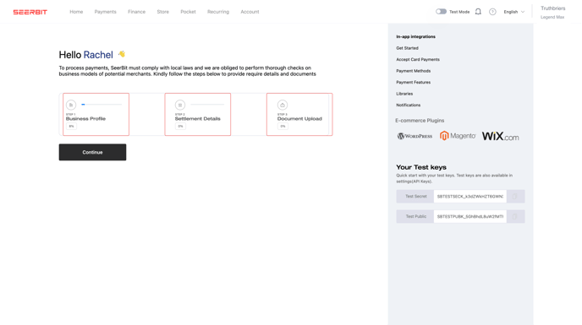Click the Test Public key field
This screenshot has width=582, height=325.
[469, 216]
